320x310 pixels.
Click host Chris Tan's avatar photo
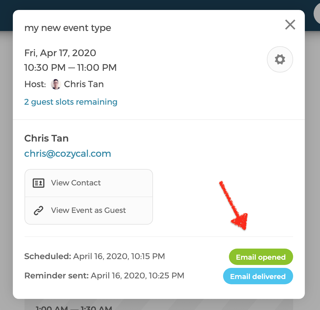point(56,84)
